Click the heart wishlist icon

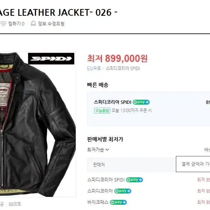pyautogui.click(x=3, y=24)
